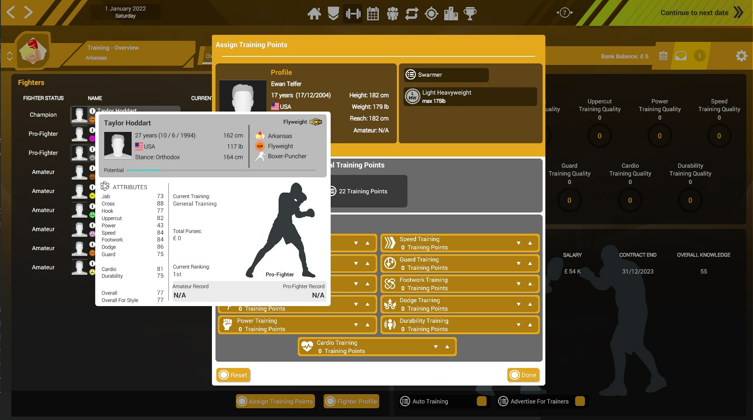The image size is (753, 420).
Task: Toggle the Auto Training checkbox
Action: click(481, 401)
